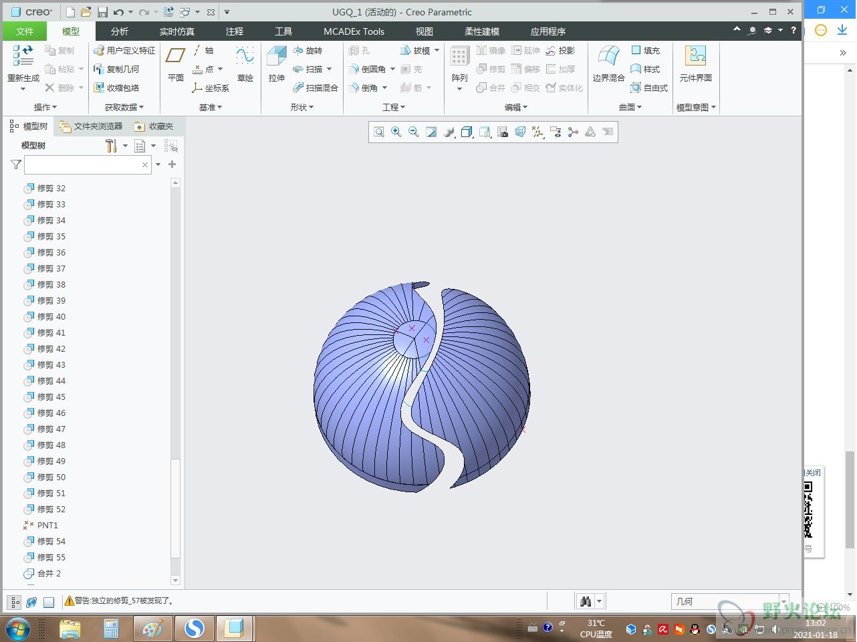Image resolution: width=857 pixels, height=642 pixels.
Task: Expand the 操作 (Operations) group dropdown
Action: pyautogui.click(x=45, y=107)
